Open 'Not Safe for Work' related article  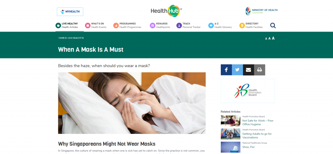tap(258, 122)
